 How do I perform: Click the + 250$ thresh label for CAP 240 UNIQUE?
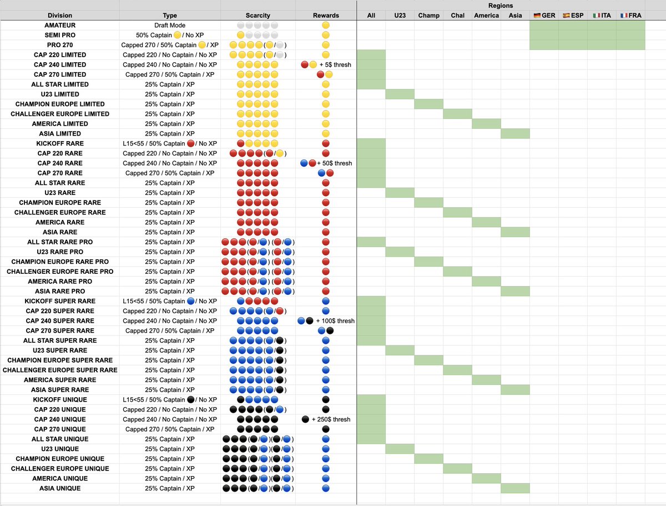coord(331,419)
